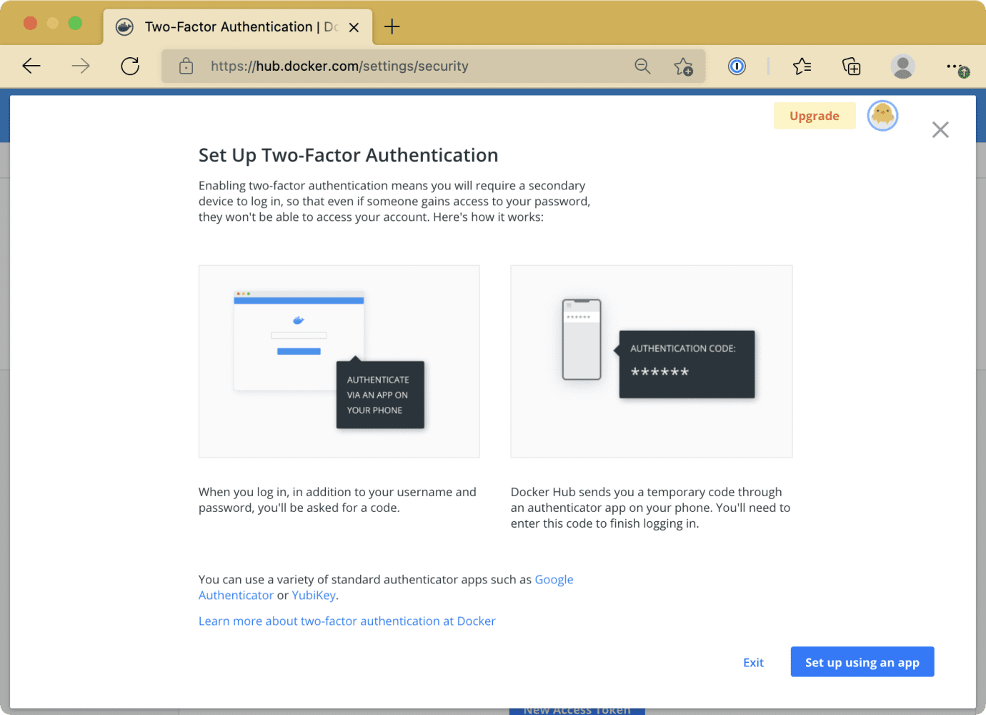Dismiss the dialog with the X
Screen dimensions: 986x715
(x=940, y=129)
